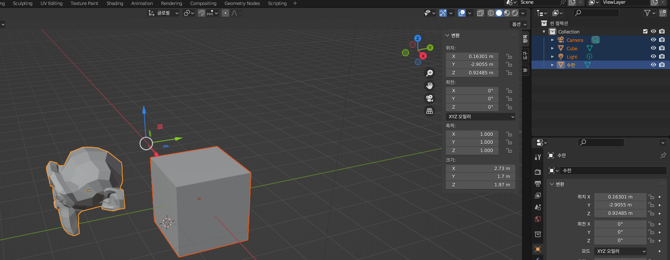Click light data icon beside Light

[x=589, y=56]
